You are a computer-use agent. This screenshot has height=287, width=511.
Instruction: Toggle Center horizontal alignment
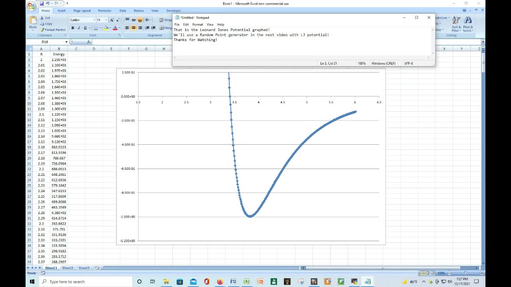tap(133, 28)
